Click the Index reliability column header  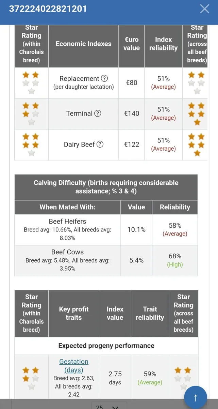(163, 44)
